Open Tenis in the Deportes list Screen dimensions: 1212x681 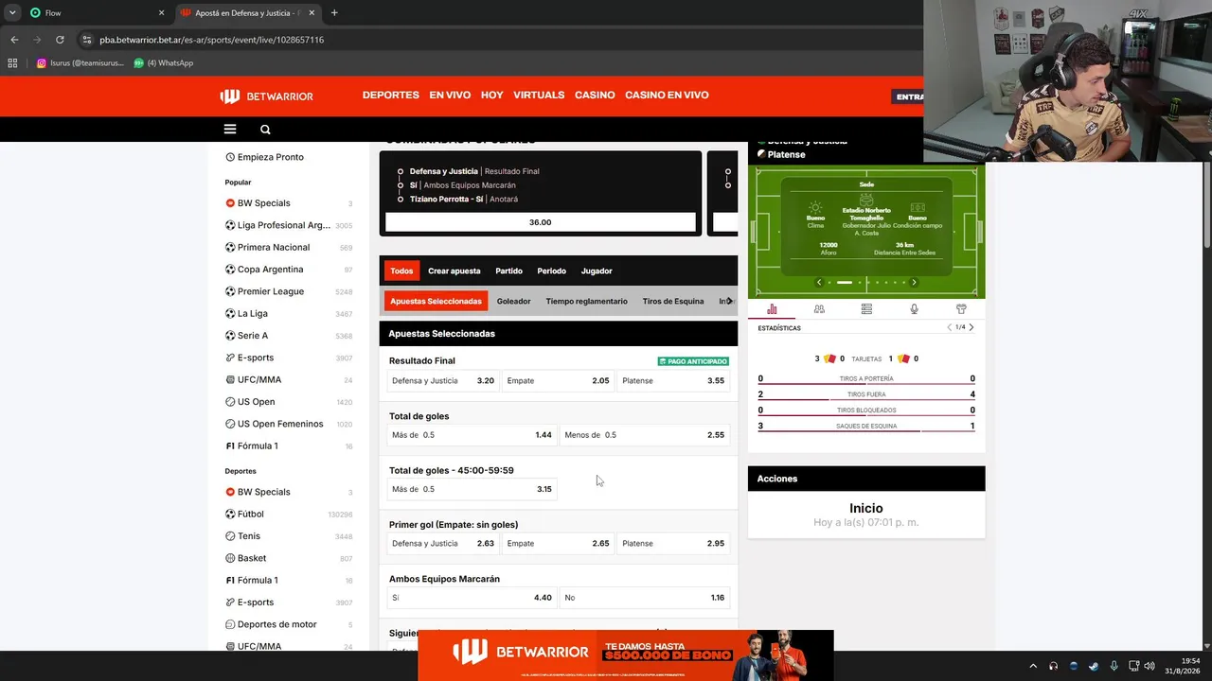pyautogui.click(x=289, y=536)
